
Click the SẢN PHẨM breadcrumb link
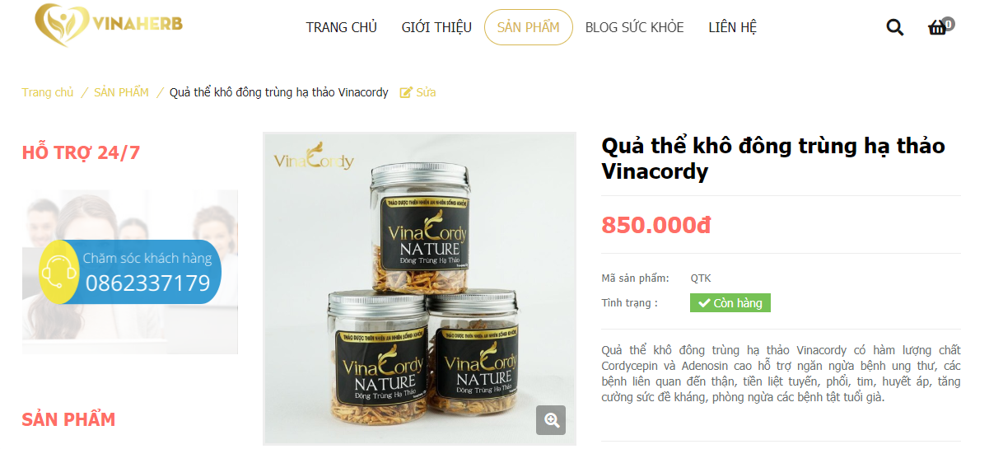[121, 92]
